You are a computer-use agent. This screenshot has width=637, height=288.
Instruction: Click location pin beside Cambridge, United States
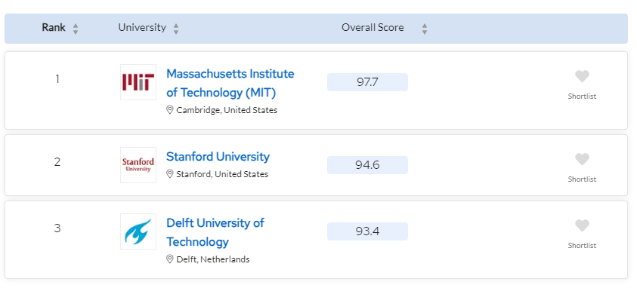click(170, 110)
